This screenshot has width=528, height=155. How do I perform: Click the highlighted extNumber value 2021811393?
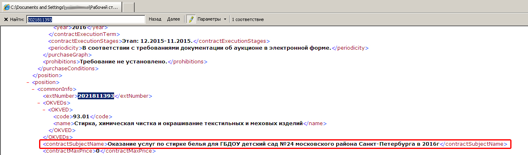click(96, 96)
